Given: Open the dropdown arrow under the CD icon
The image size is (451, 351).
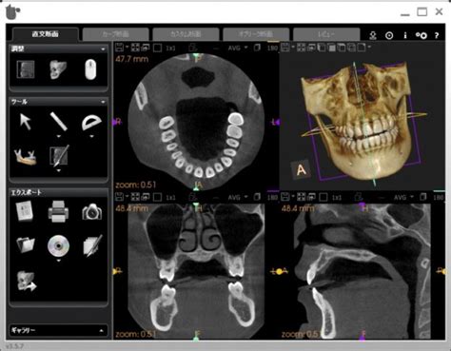Looking at the screenshot, I should [x=59, y=261].
